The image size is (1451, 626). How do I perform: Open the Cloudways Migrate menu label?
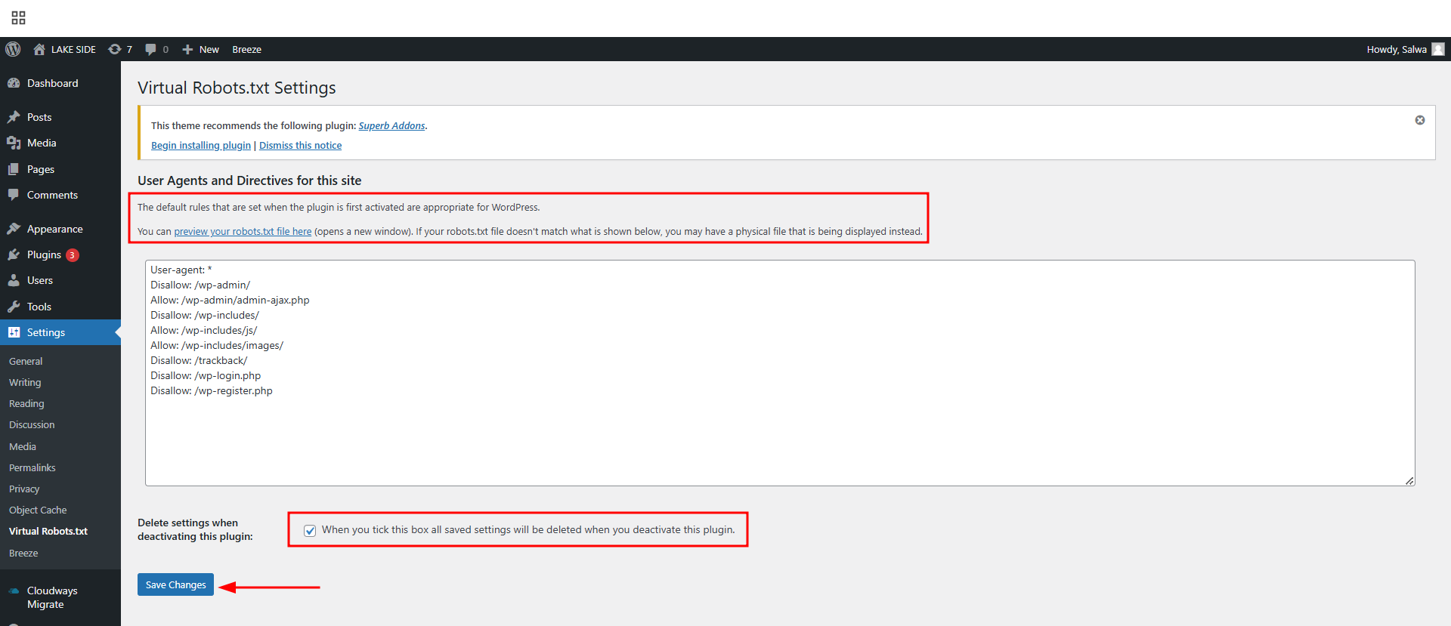pos(52,597)
